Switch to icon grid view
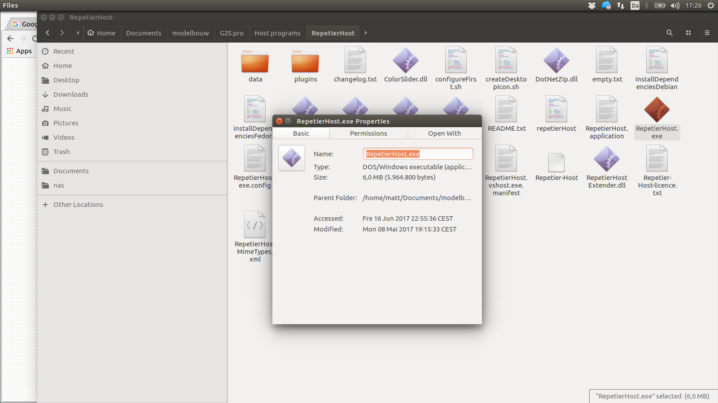718x403 pixels. click(688, 33)
